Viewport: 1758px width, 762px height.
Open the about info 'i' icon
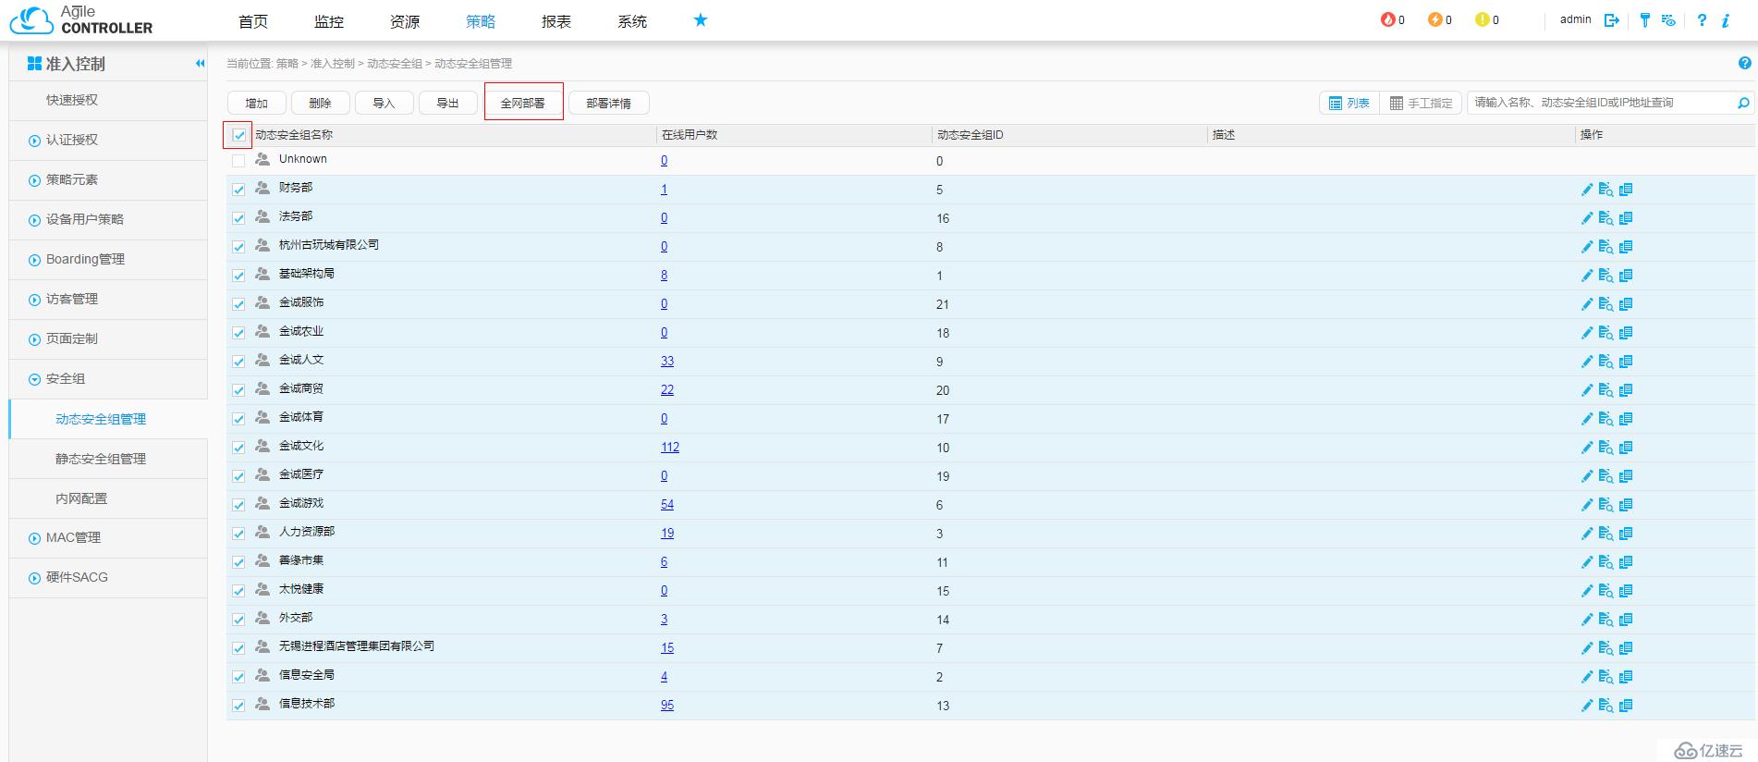point(1726,19)
